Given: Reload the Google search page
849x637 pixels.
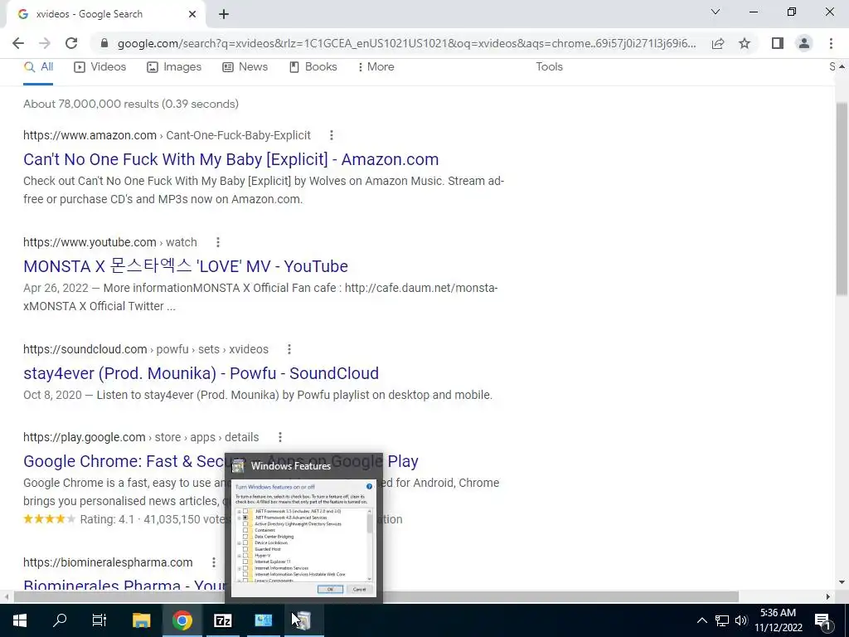Looking at the screenshot, I should [x=71, y=43].
